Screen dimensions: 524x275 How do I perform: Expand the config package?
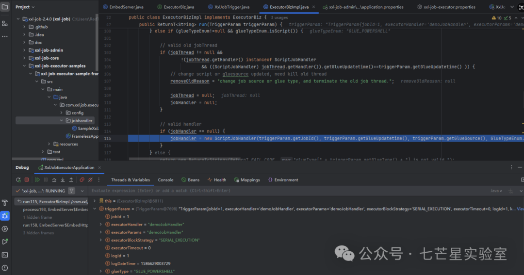[x=62, y=113]
